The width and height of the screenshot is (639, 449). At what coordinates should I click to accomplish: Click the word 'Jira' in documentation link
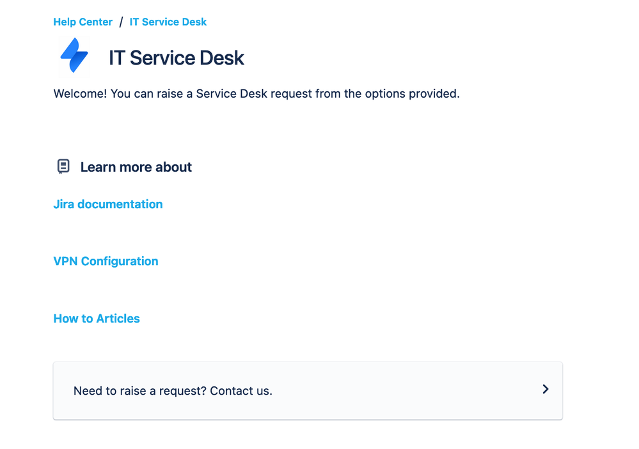point(64,204)
